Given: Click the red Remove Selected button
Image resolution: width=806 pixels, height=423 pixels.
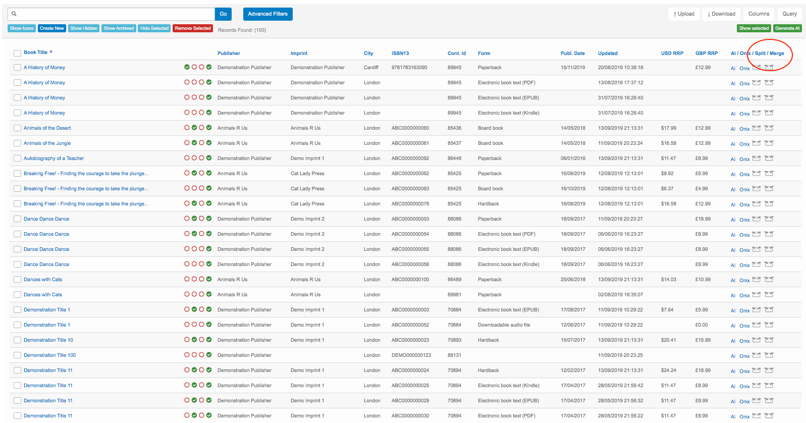Looking at the screenshot, I should [x=193, y=28].
